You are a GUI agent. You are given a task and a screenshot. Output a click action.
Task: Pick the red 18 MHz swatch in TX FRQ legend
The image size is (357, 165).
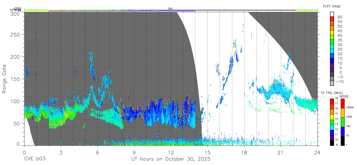click(332, 101)
